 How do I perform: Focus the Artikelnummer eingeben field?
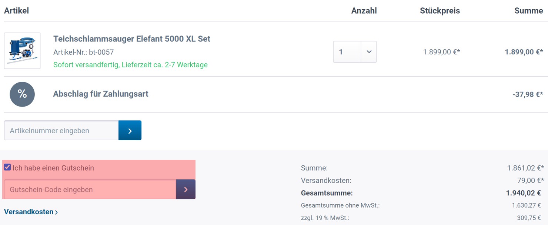(61, 130)
